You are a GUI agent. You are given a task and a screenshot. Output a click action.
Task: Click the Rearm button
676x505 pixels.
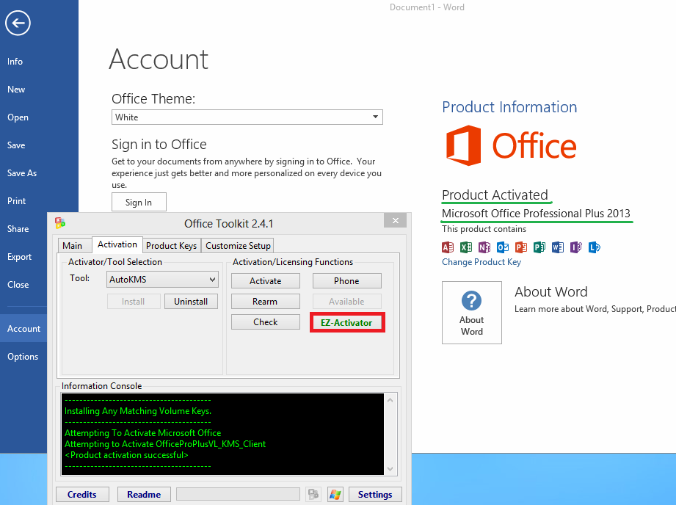[266, 302]
